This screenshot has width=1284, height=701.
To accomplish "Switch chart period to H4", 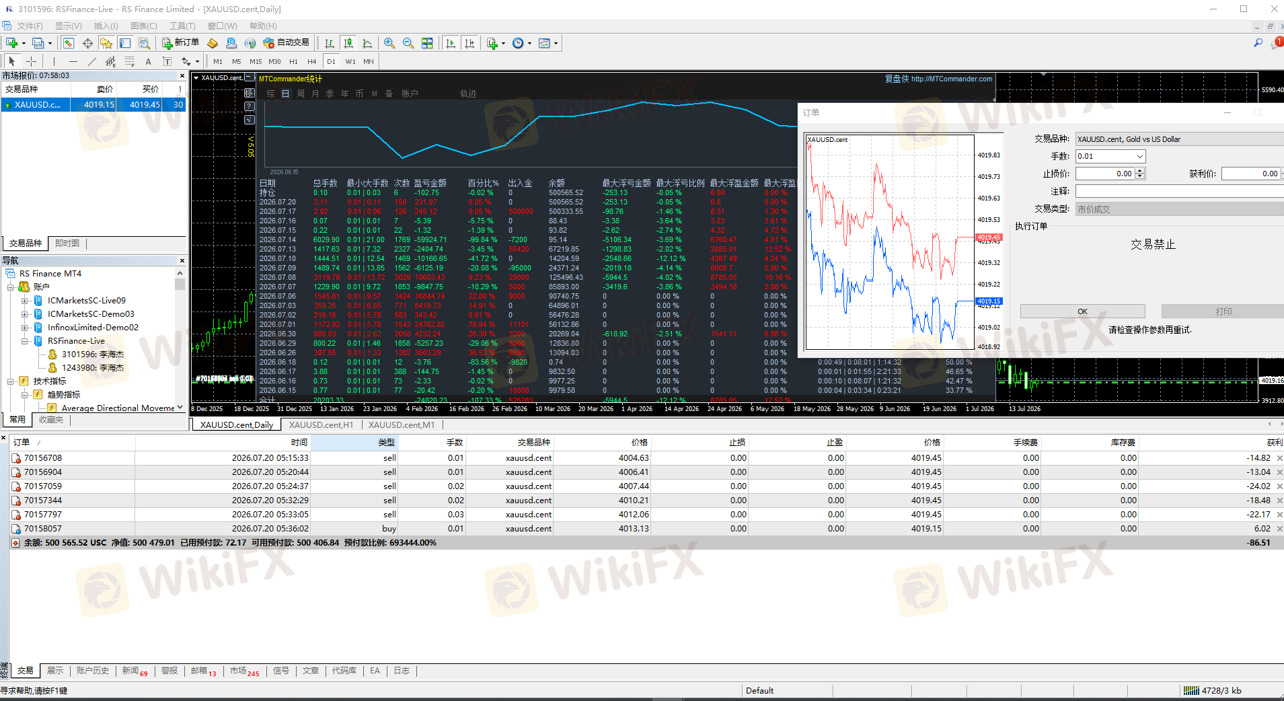I will [x=312, y=61].
